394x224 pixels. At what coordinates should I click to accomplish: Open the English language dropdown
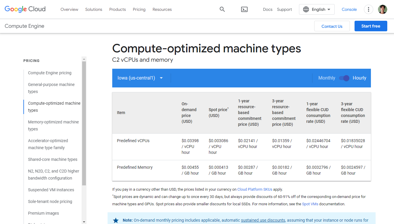(317, 9)
